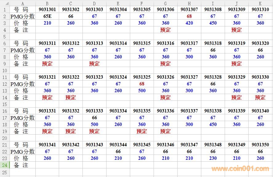Select the column D header
Image resolution: width=273 pixels, height=177 pixels.
[x=94, y=3]
